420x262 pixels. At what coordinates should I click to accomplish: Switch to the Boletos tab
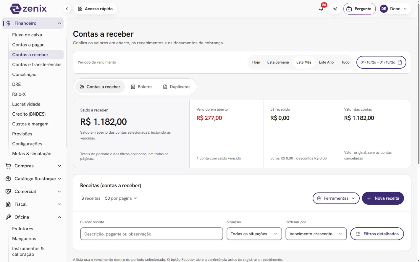(x=142, y=87)
